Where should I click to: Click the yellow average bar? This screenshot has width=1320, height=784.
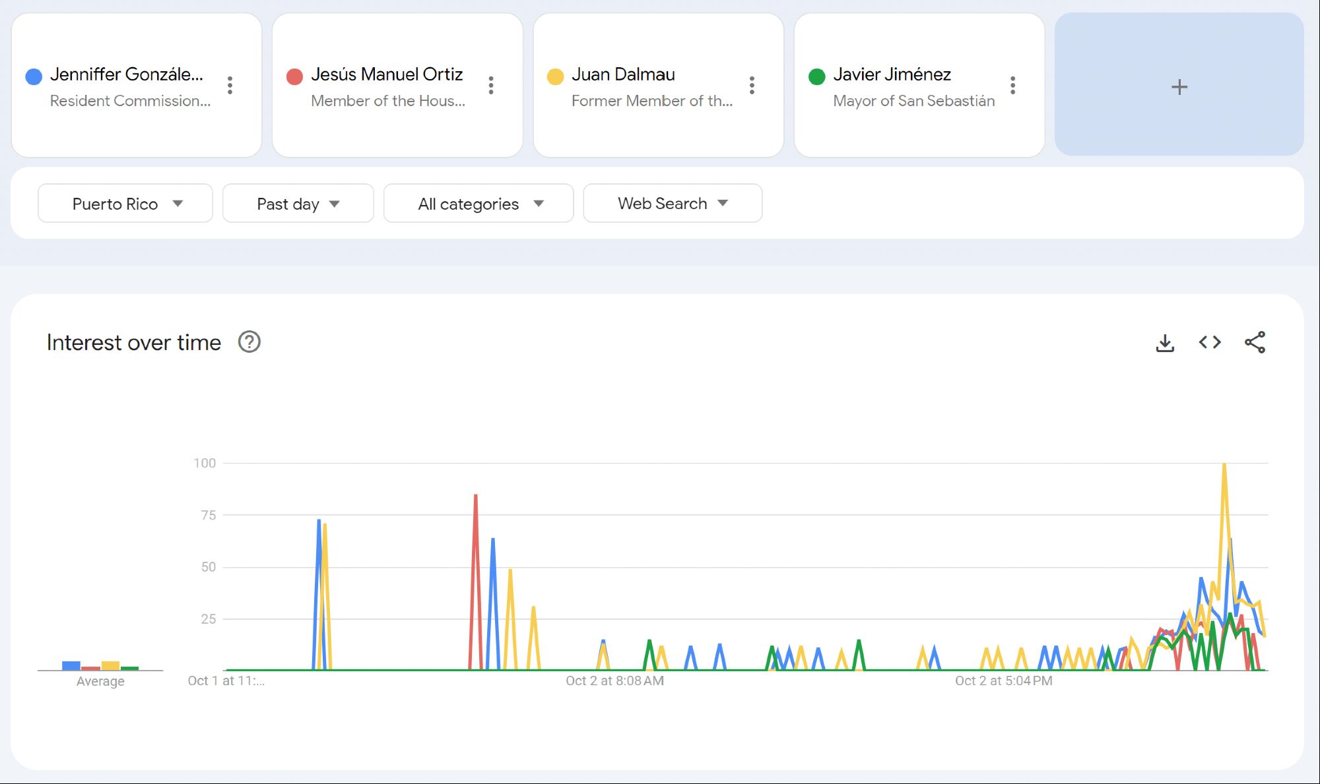tap(110, 666)
